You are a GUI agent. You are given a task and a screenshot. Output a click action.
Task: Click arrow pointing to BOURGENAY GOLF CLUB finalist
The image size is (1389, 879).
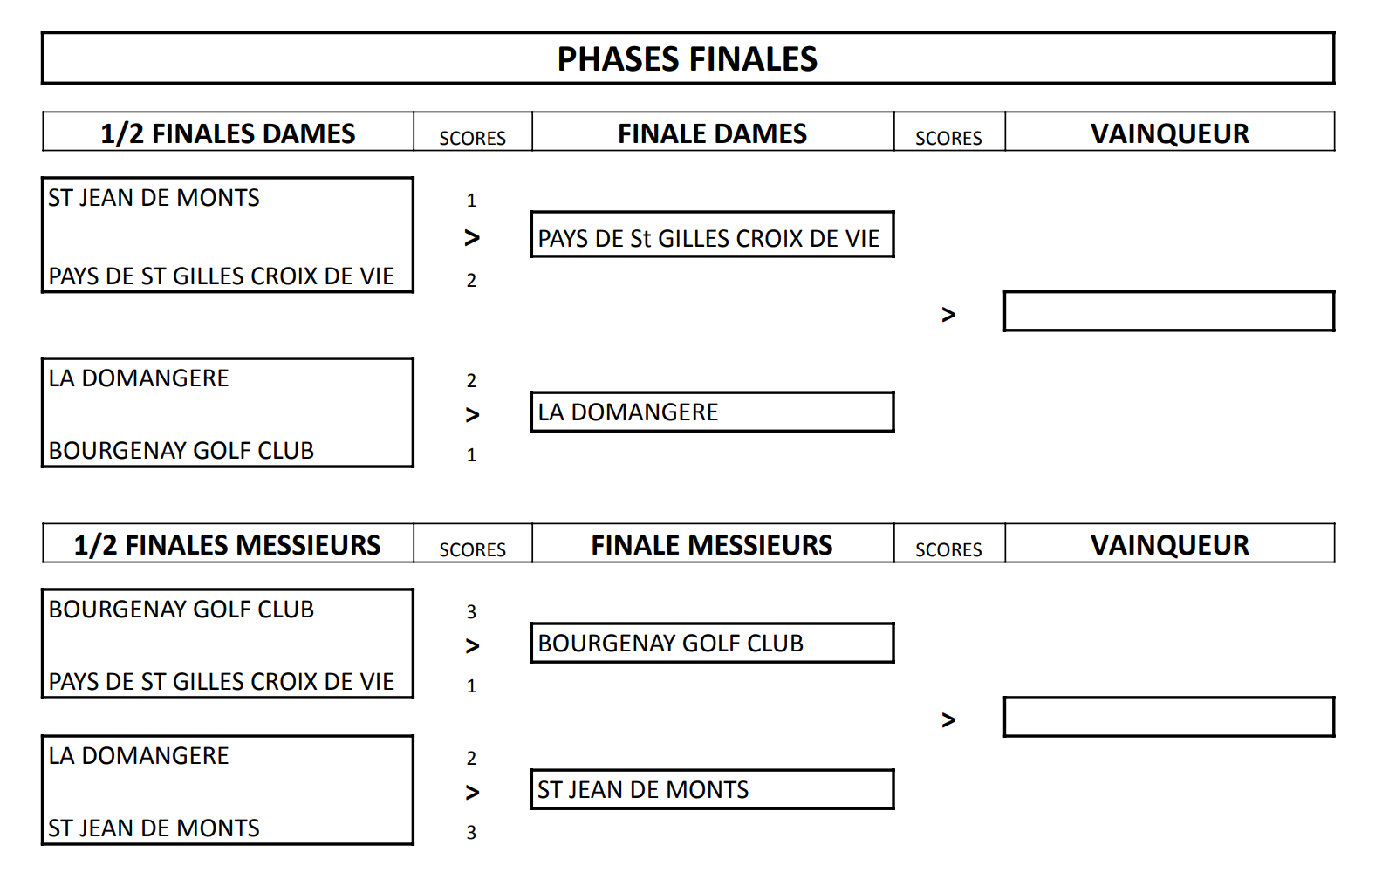pyautogui.click(x=472, y=646)
